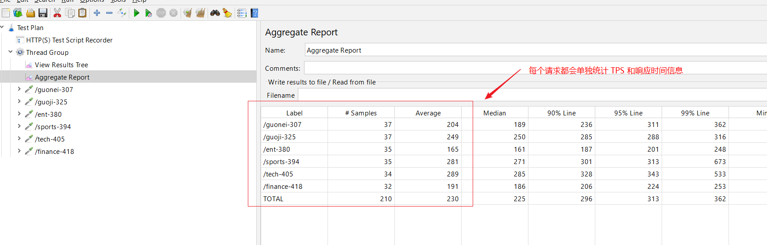The image size is (767, 245).
Task: Expand the /guonei-307 sampler node
Action: [x=19, y=89]
